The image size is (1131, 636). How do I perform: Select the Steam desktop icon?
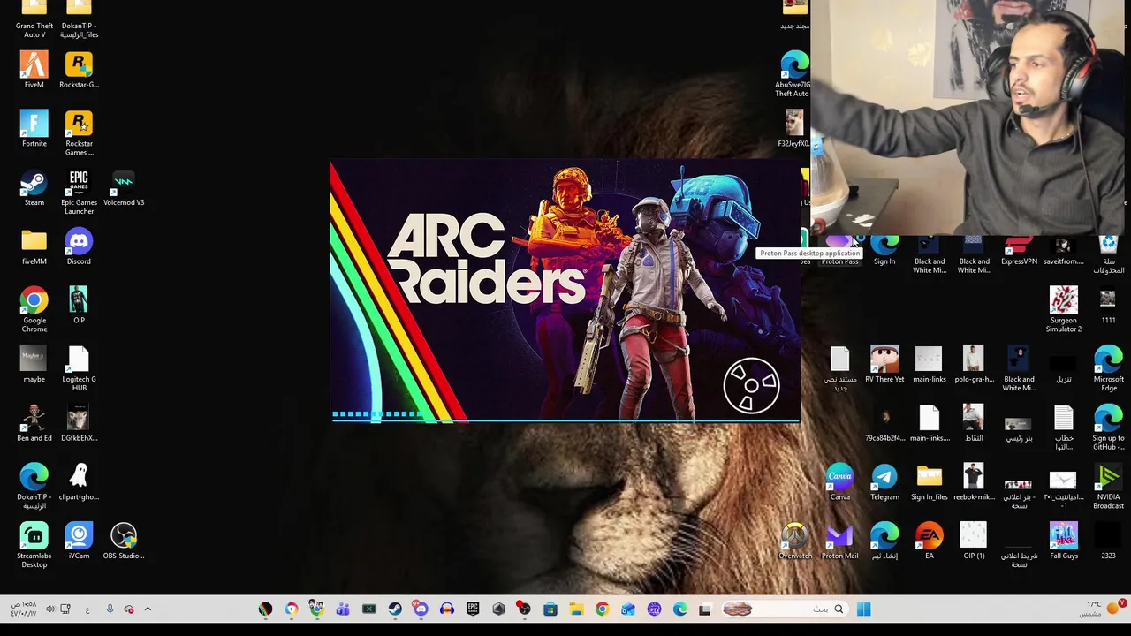34,188
